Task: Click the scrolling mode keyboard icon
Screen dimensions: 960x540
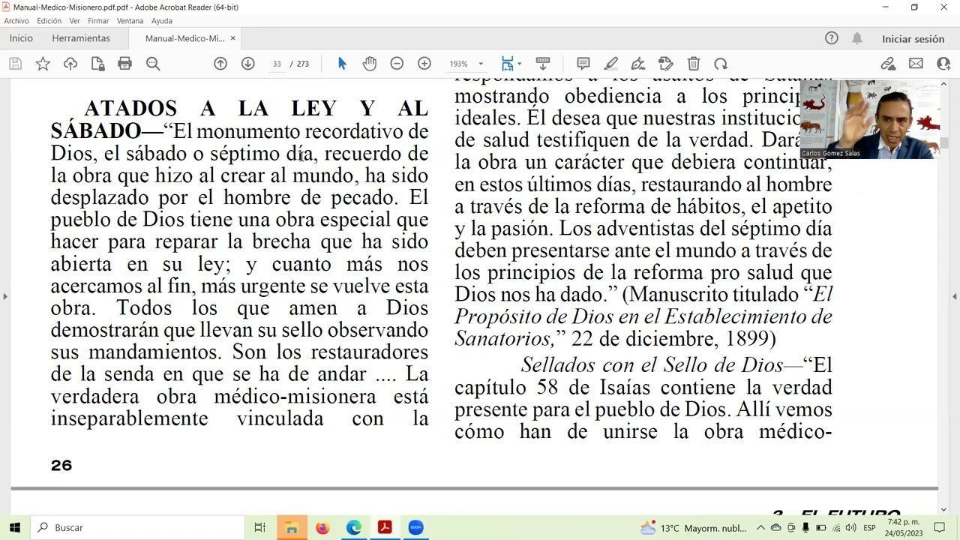Action: tap(543, 64)
